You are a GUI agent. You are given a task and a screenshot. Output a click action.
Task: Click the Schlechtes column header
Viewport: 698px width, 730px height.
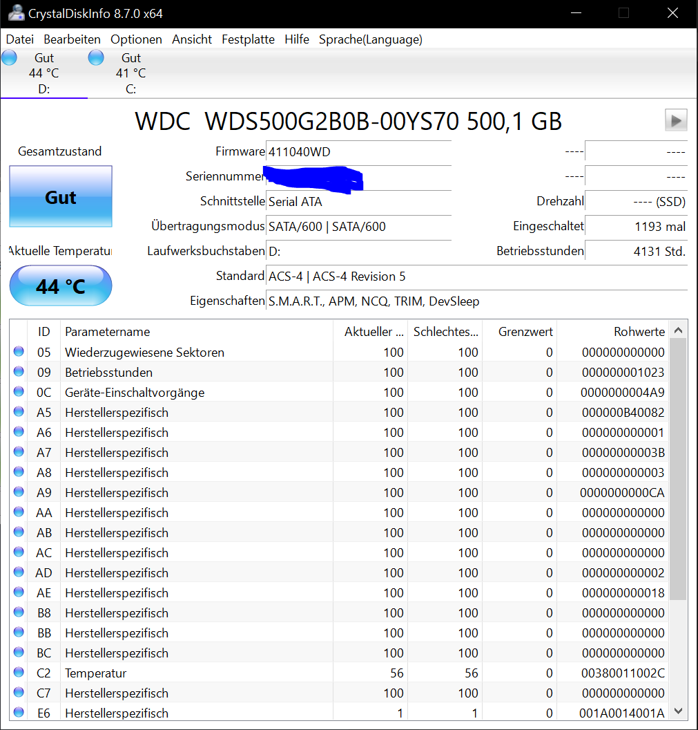(445, 332)
